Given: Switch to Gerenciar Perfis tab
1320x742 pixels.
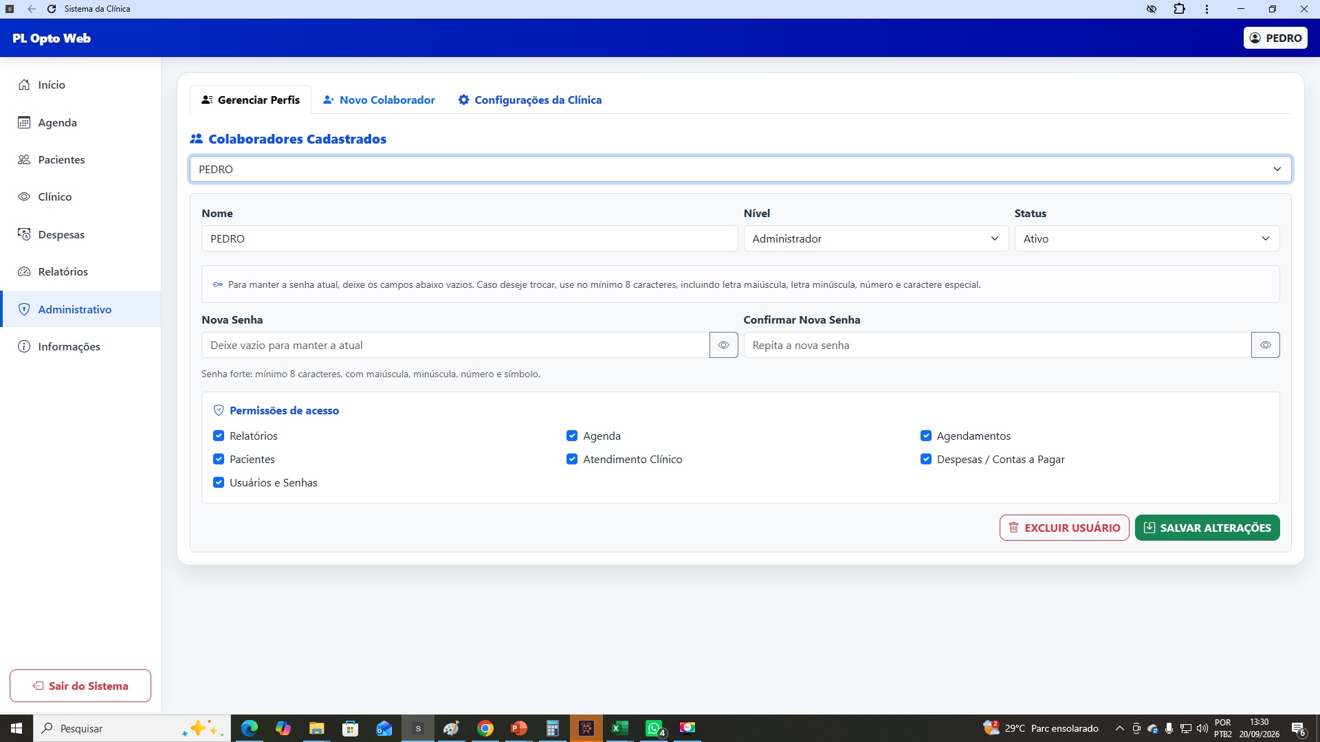Looking at the screenshot, I should [250, 100].
